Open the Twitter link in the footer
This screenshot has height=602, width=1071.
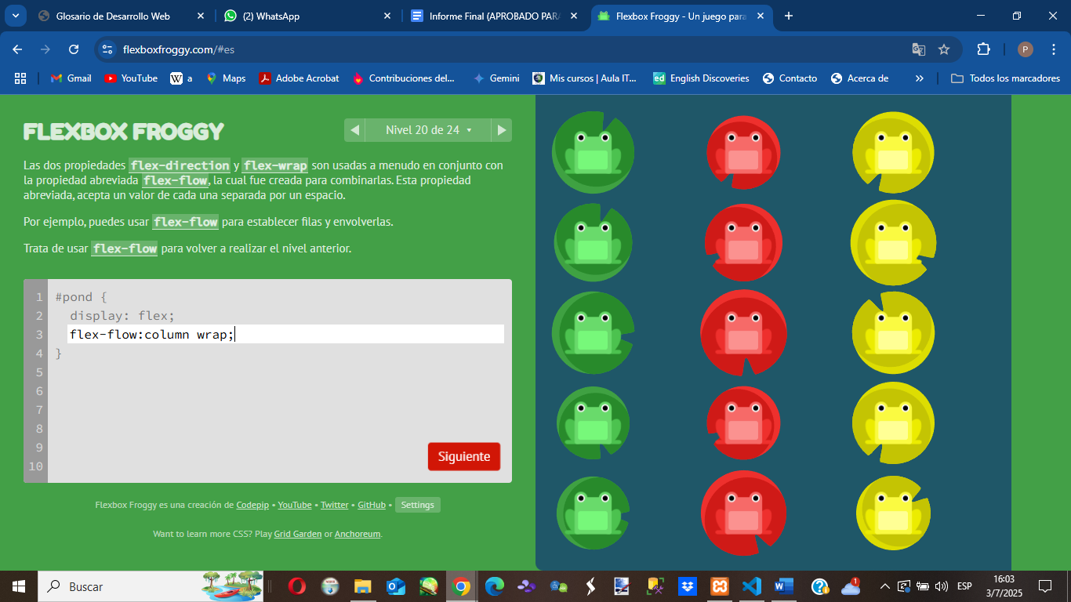(335, 505)
